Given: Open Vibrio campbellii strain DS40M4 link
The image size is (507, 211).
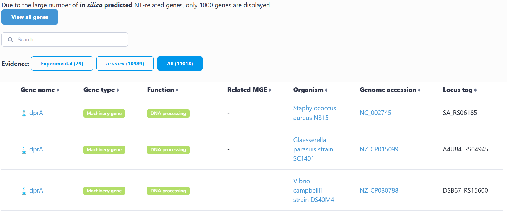Looking at the screenshot, I should click(x=314, y=191).
